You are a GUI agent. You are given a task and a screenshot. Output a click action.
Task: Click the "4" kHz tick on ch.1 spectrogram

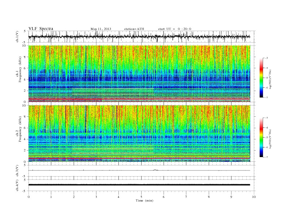(x=25, y=79)
